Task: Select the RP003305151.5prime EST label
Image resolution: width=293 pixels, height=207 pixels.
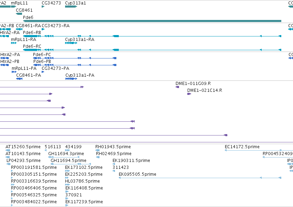Action: pos(34,175)
